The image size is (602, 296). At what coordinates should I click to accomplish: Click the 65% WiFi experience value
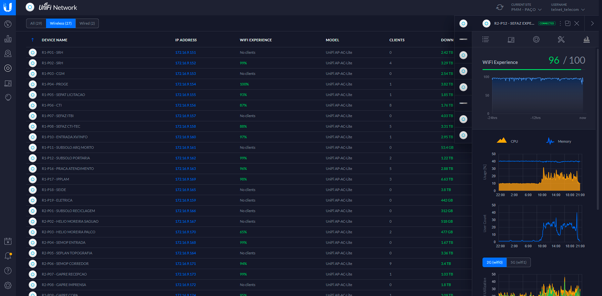pos(243,232)
